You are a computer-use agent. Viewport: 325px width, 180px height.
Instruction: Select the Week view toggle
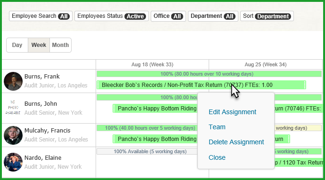click(x=39, y=45)
